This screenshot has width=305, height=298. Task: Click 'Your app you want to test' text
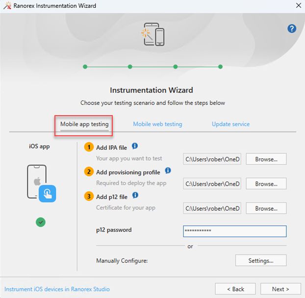click(x=129, y=158)
